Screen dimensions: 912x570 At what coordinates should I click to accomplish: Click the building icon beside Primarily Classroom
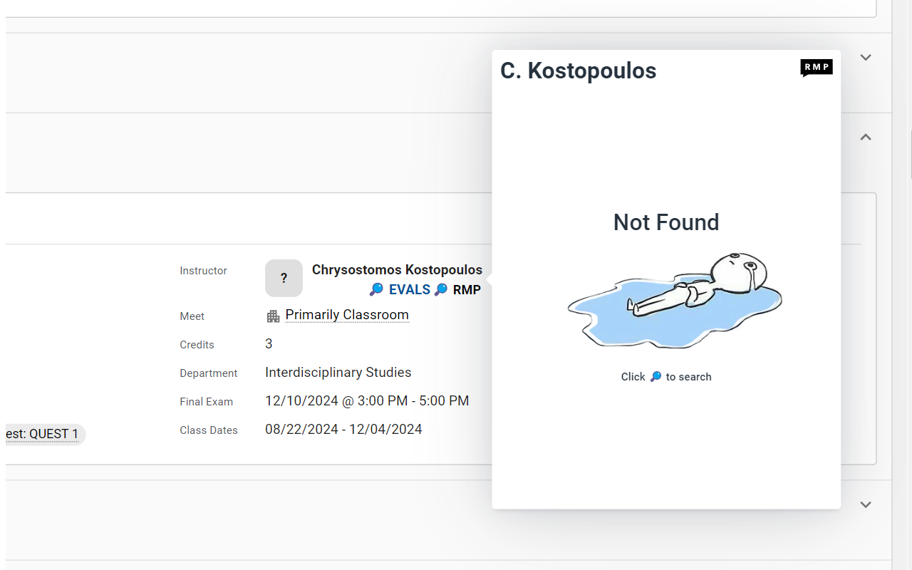tap(273, 316)
